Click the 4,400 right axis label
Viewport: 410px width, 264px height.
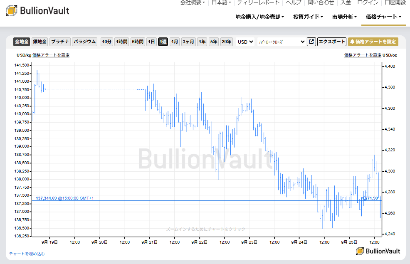coord(390,67)
